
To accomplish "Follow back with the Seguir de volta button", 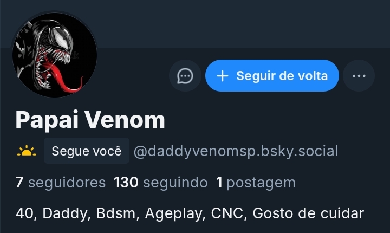I will point(272,76).
